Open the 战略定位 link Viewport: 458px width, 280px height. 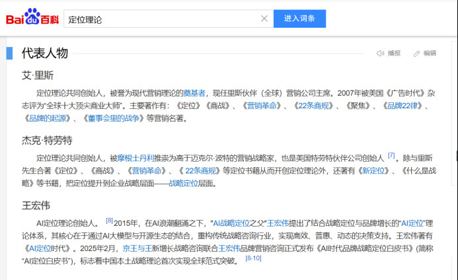184,184
